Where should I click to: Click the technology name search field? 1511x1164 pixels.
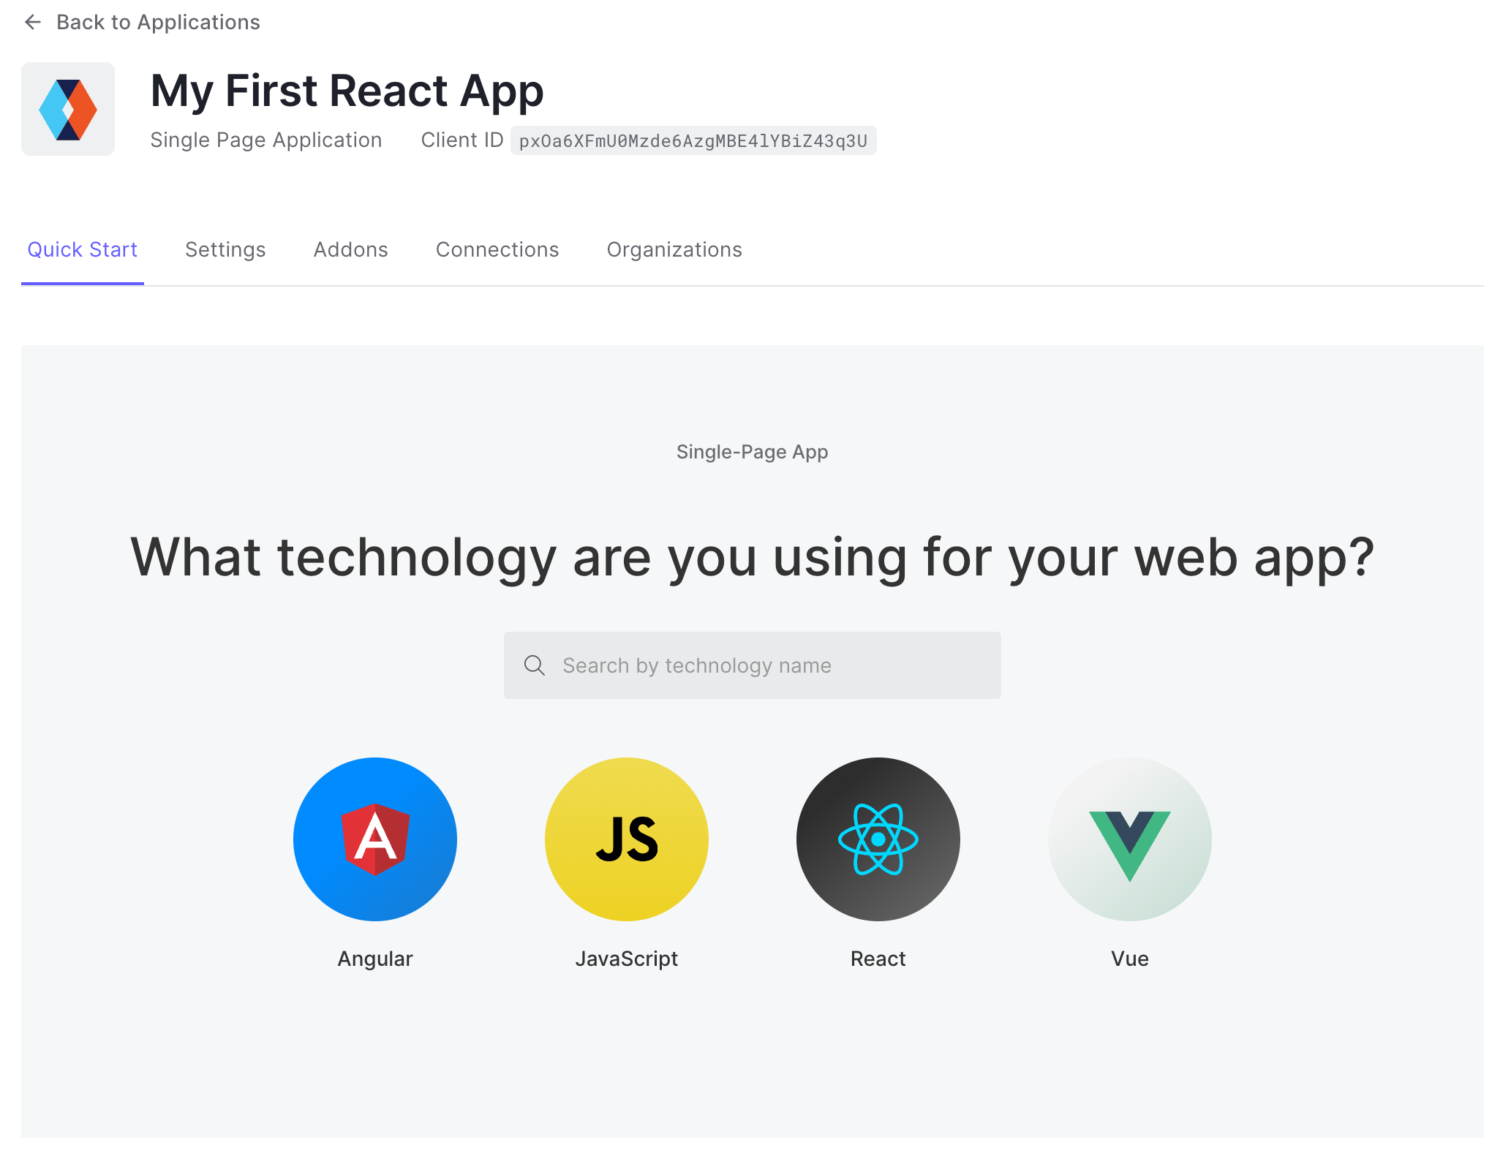[x=753, y=665]
